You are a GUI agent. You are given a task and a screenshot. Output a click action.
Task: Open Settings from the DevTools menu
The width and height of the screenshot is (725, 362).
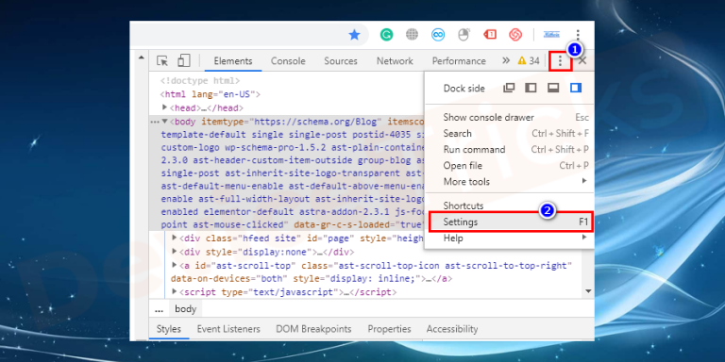click(511, 222)
